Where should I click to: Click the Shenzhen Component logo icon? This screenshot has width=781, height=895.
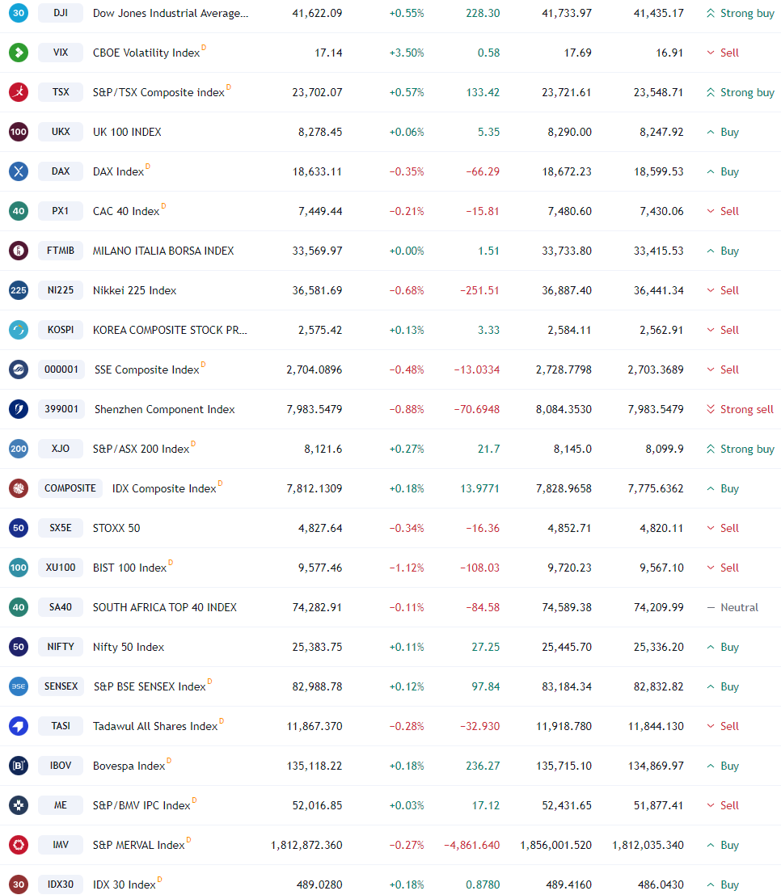[x=19, y=408]
